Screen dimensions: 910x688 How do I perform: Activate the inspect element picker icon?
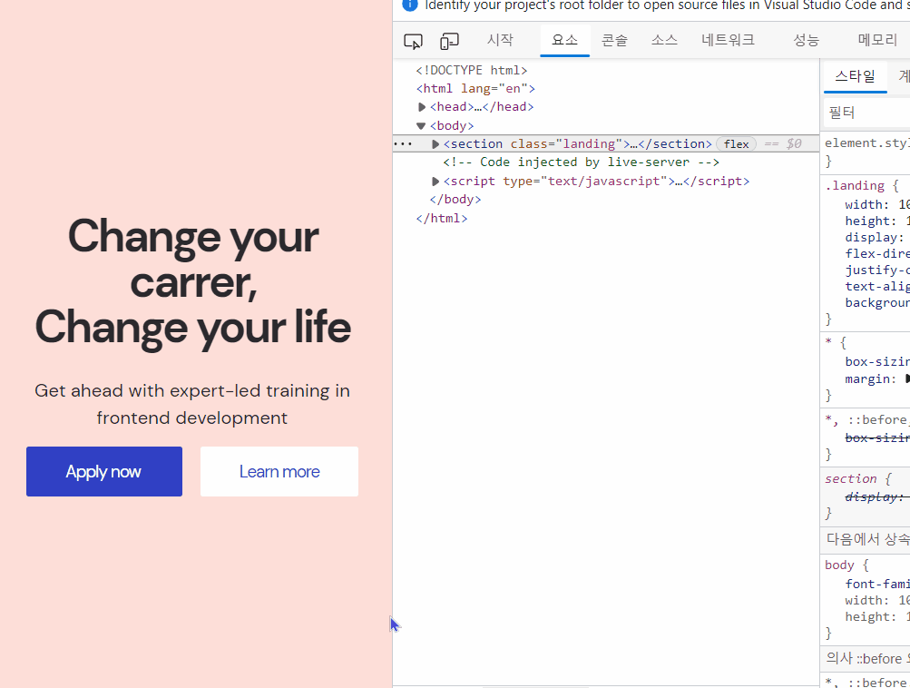pyautogui.click(x=413, y=41)
